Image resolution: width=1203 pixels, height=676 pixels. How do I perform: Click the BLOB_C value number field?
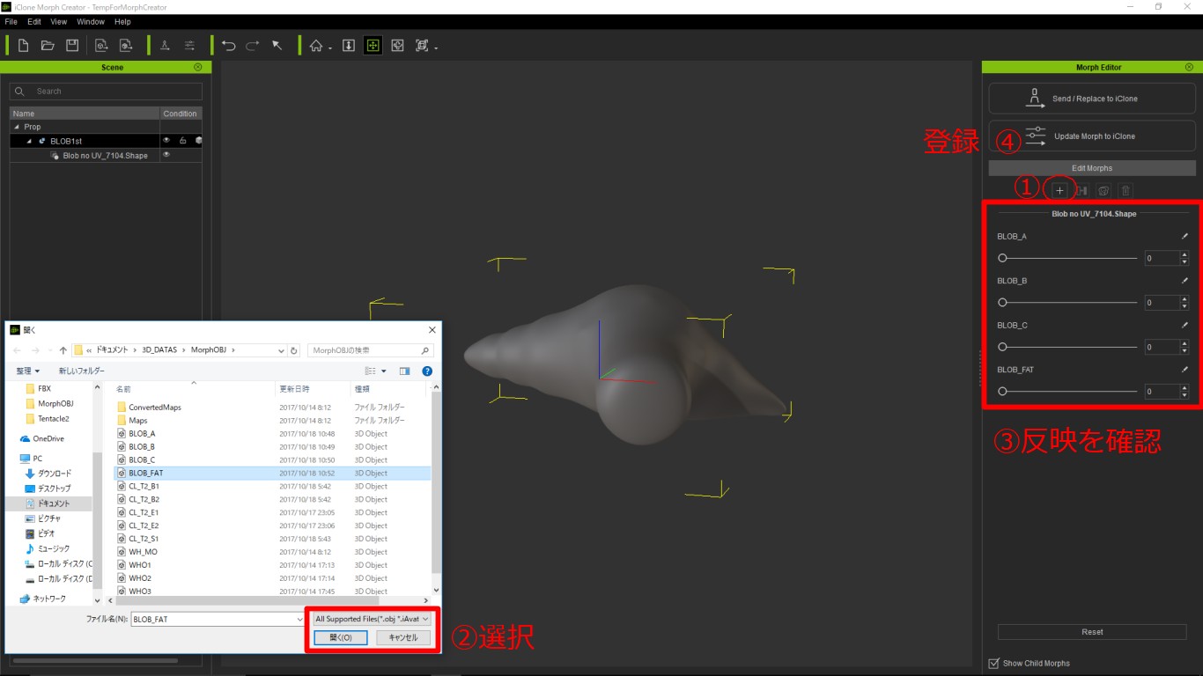[1162, 347]
